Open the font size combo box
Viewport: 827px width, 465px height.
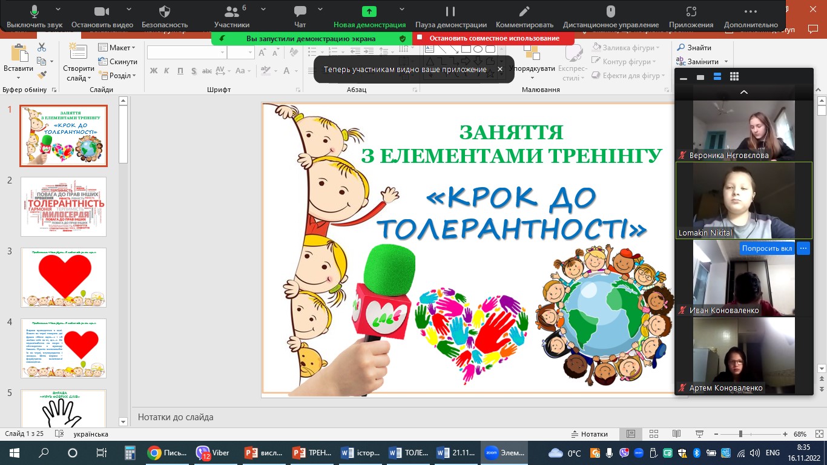tap(241, 53)
